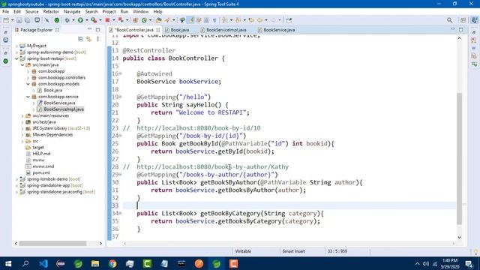Click the Last Edit Location toolbar icon
Viewport: 480px width, 270px height.
pyautogui.click(x=251, y=20)
